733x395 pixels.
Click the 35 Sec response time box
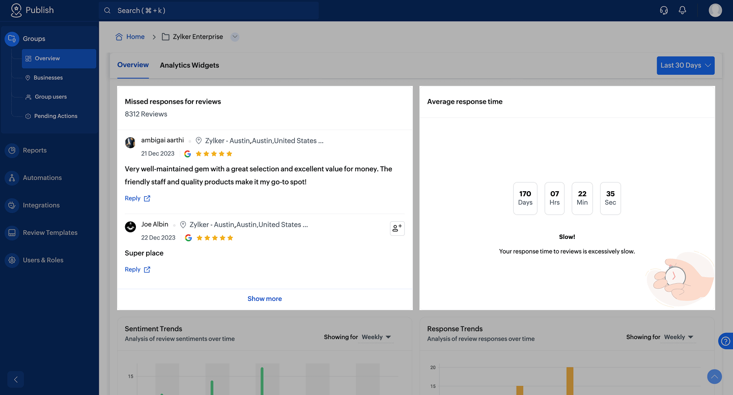pyautogui.click(x=610, y=198)
